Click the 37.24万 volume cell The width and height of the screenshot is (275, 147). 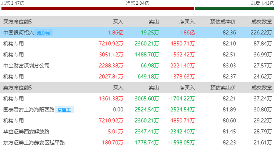pos(263,99)
